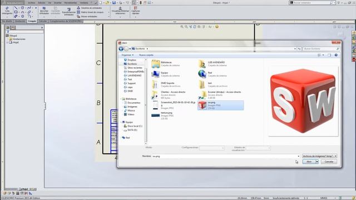Click the SW cube preview image

303,101
